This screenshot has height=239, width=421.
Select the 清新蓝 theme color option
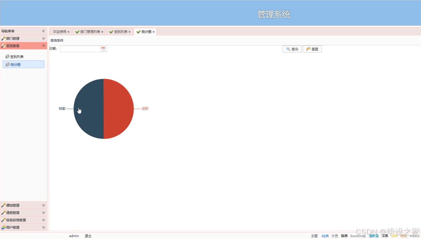click(373, 236)
